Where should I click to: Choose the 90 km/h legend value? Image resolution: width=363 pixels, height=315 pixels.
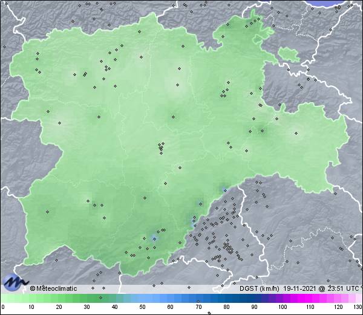click(x=254, y=308)
